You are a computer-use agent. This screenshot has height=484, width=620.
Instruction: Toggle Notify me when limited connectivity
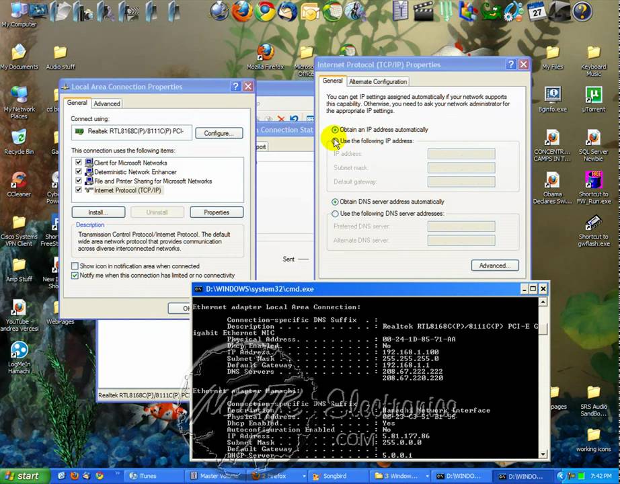75,275
